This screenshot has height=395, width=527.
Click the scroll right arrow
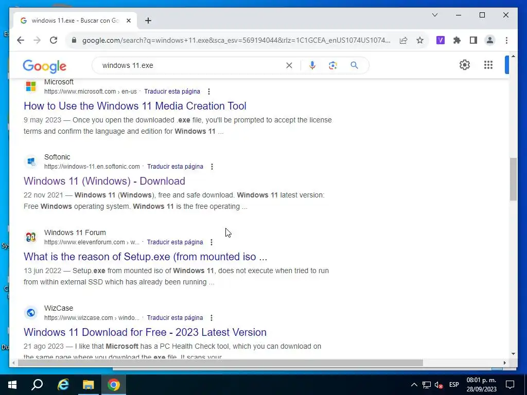[x=504, y=363]
